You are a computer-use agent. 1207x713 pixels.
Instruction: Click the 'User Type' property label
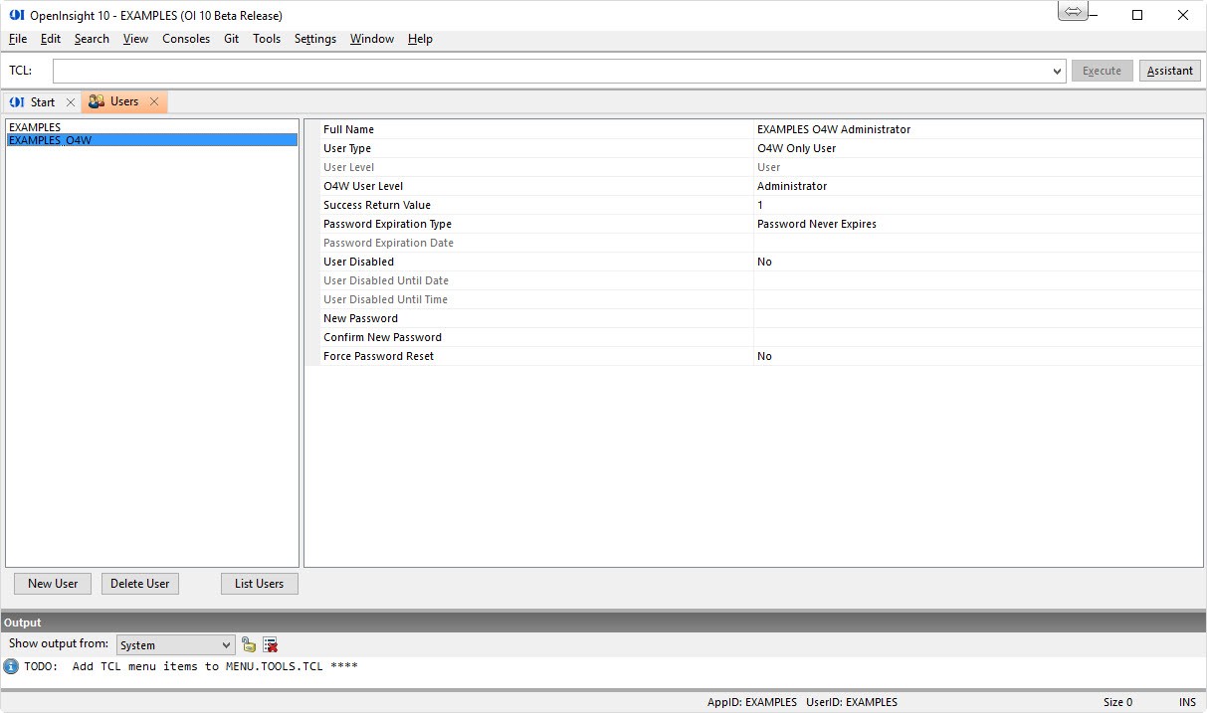(347, 148)
